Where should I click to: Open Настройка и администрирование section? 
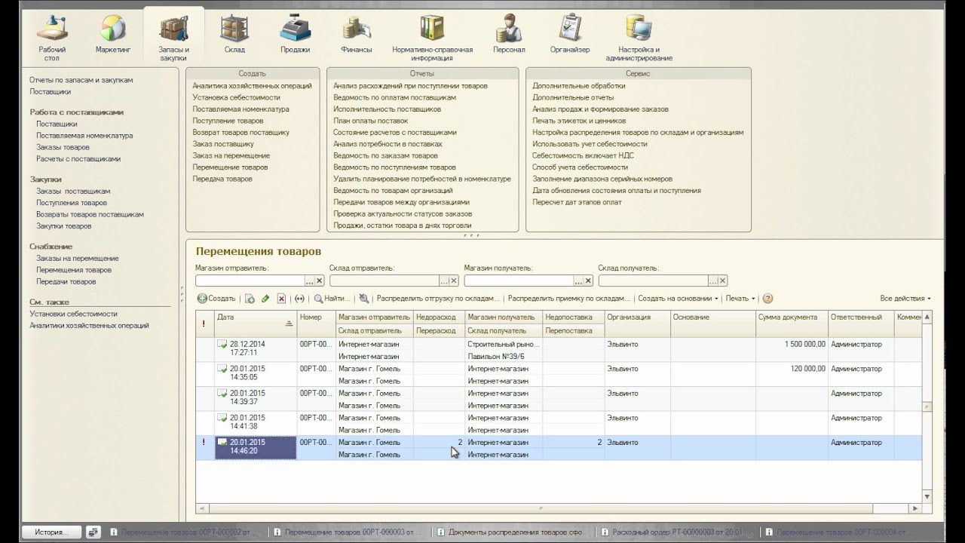[x=639, y=36]
